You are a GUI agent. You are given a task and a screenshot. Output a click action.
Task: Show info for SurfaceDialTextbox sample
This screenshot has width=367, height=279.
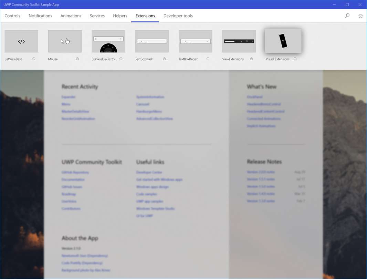pyautogui.click(x=121, y=59)
